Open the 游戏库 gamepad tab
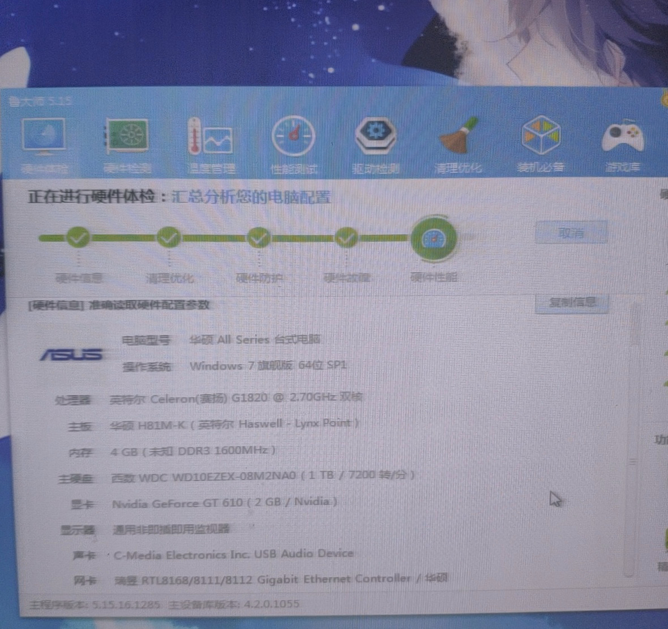This screenshot has width=668, height=629. click(622, 145)
